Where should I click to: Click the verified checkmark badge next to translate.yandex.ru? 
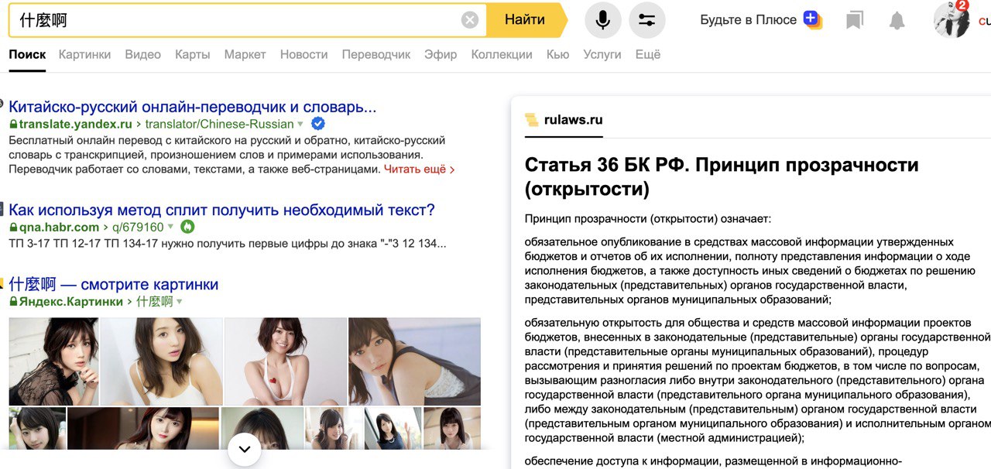(x=317, y=124)
